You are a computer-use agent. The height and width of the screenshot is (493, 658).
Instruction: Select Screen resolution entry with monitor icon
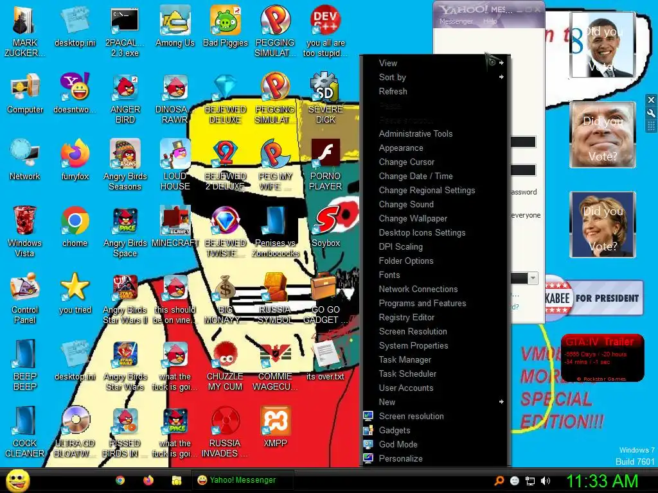436,416
